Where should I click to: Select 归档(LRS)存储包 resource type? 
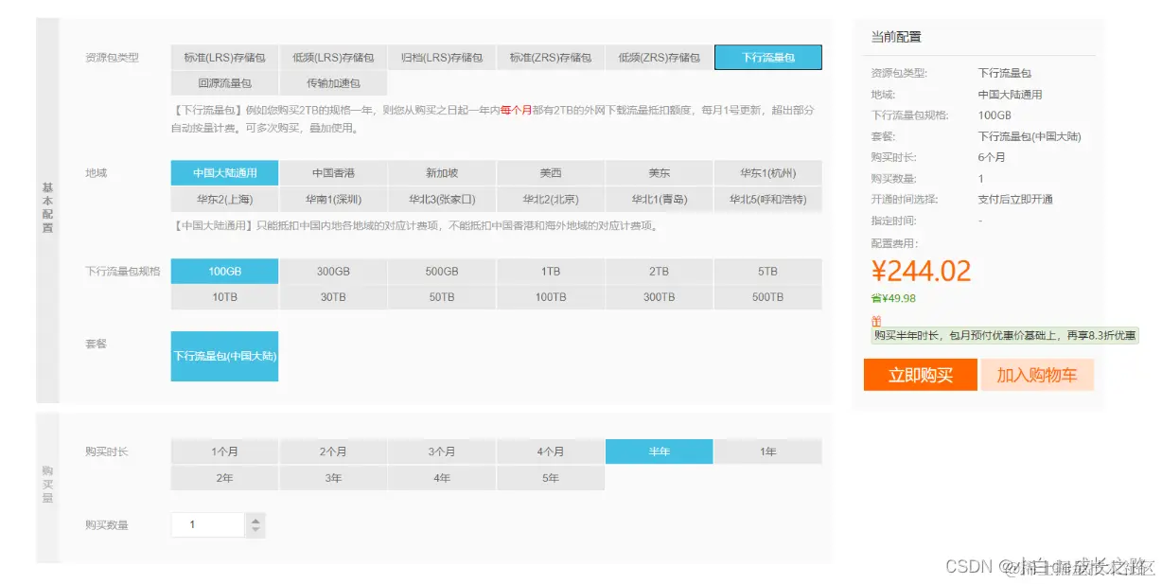[x=442, y=58]
